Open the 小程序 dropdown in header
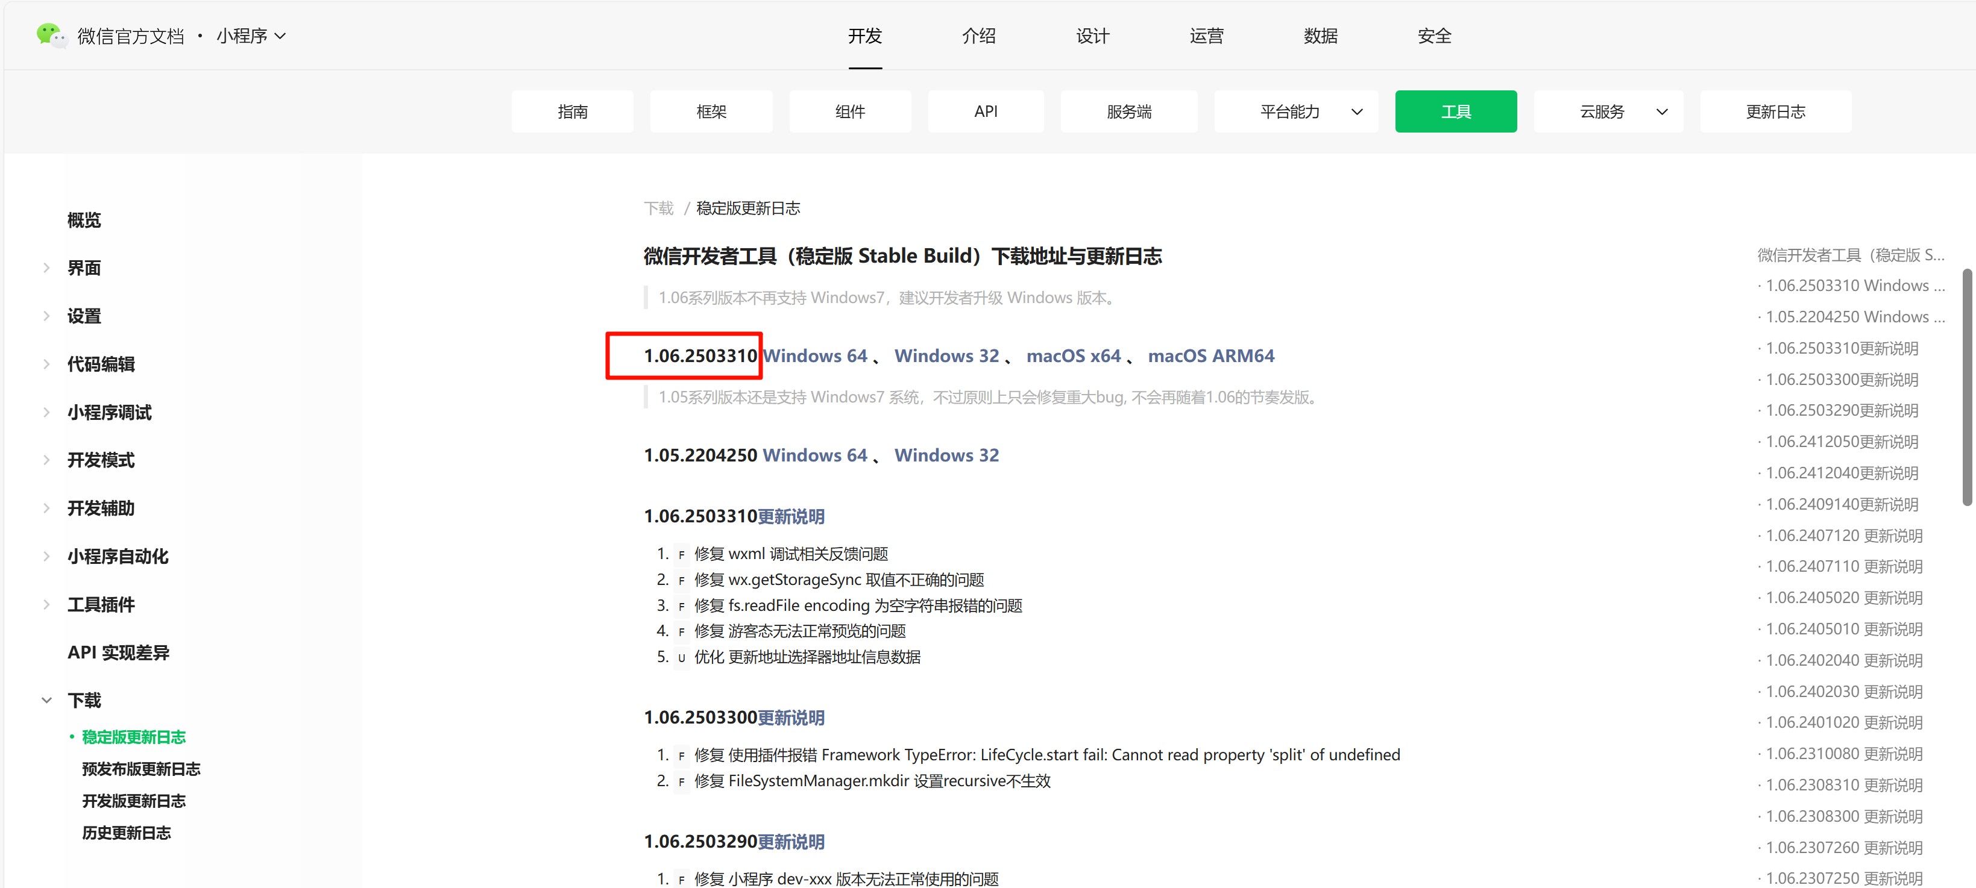Image resolution: width=1976 pixels, height=888 pixels. (251, 36)
